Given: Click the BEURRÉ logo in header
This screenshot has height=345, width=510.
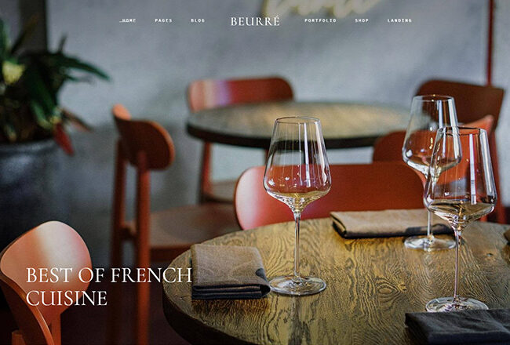Looking at the screenshot, I should tap(255, 21).
